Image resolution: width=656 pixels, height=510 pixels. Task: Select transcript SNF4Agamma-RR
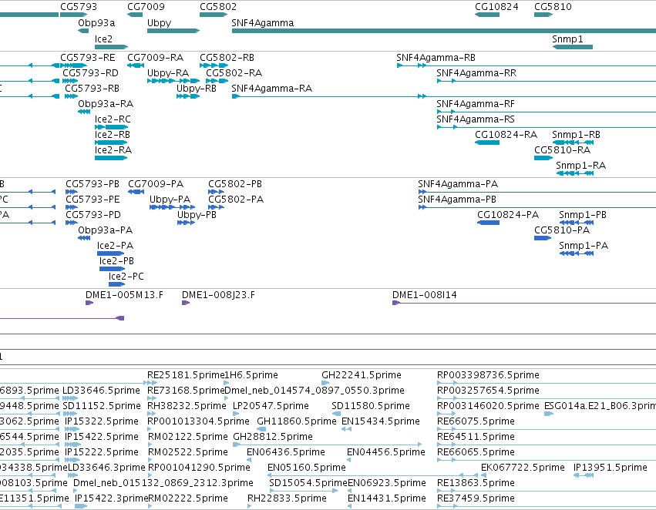click(476, 72)
